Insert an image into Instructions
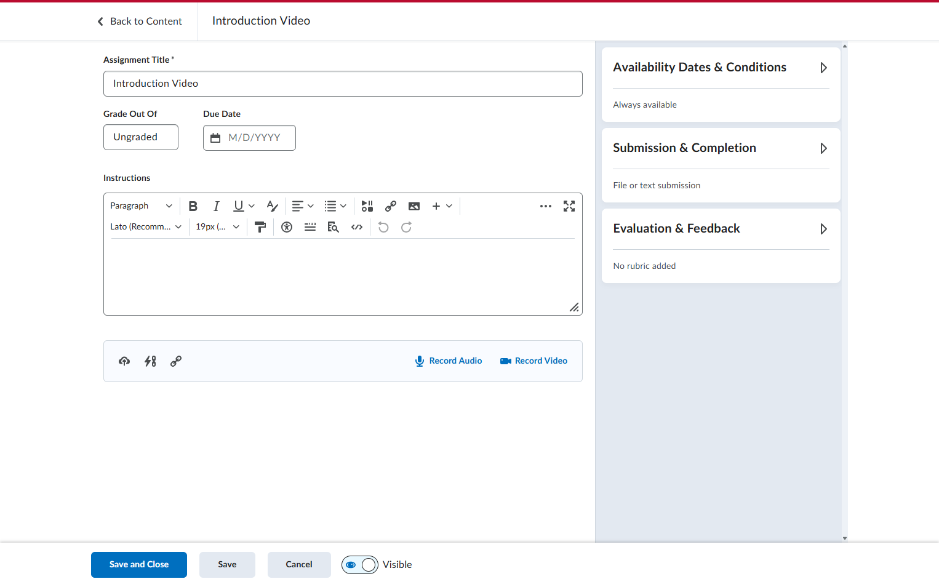This screenshot has width=939, height=587. (x=414, y=206)
